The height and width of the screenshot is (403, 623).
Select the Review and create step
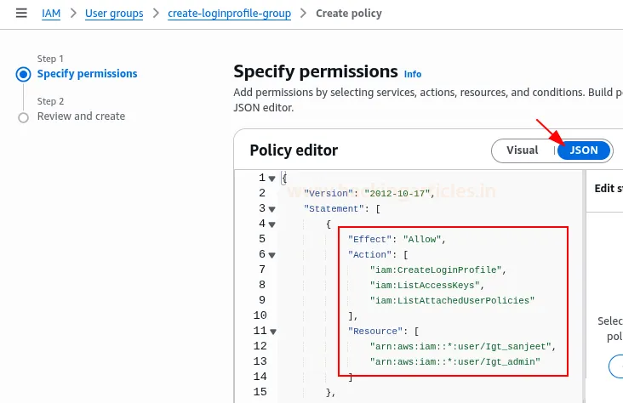(x=81, y=116)
